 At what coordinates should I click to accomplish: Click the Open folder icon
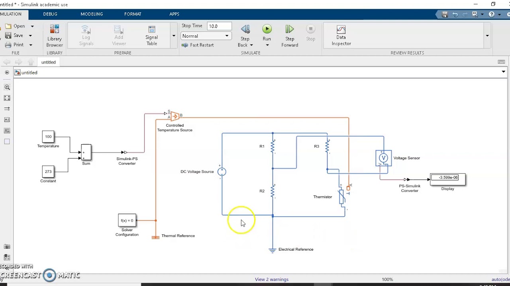(x=8, y=26)
